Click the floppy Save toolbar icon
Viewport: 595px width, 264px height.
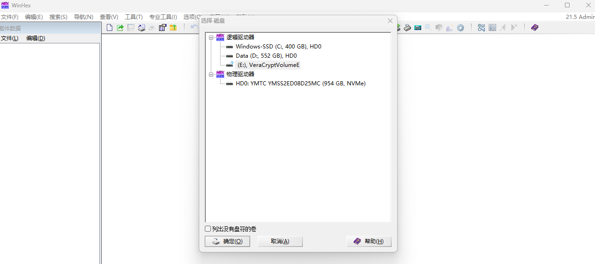[131, 28]
